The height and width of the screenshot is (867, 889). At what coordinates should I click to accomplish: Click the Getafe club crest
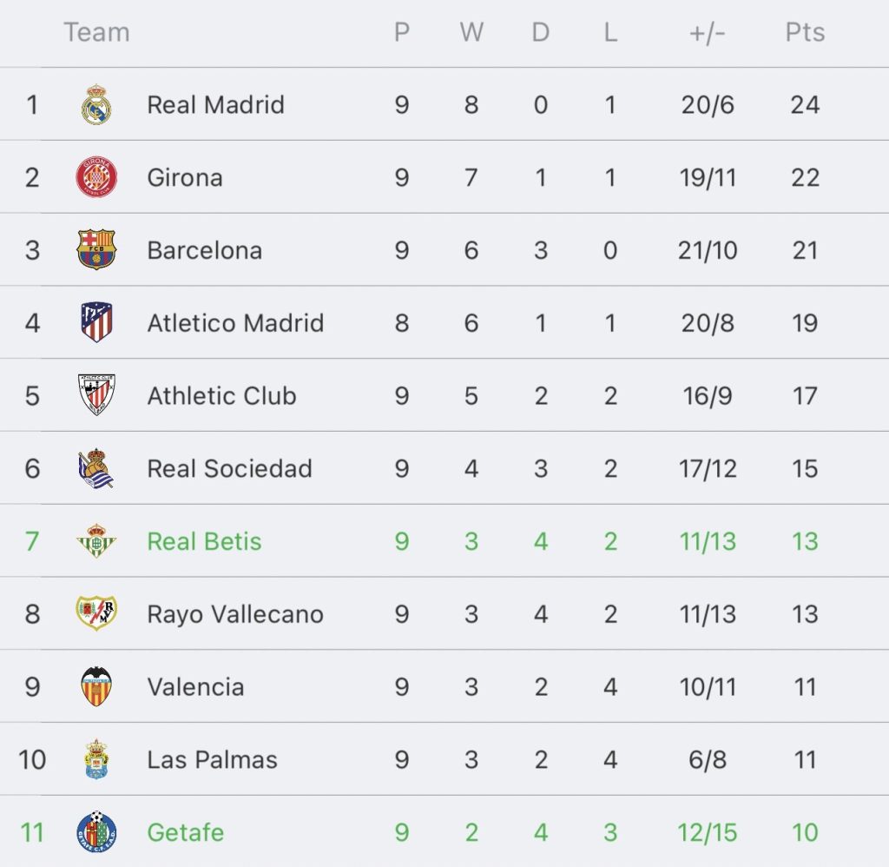(96, 831)
